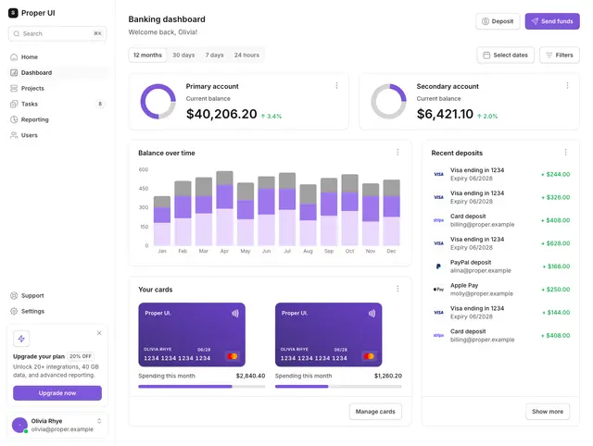Open Your cards options menu
This screenshot has width=593, height=446.
(x=397, y=289)
